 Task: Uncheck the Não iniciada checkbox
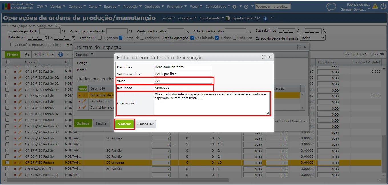click(x=192, y=38)
